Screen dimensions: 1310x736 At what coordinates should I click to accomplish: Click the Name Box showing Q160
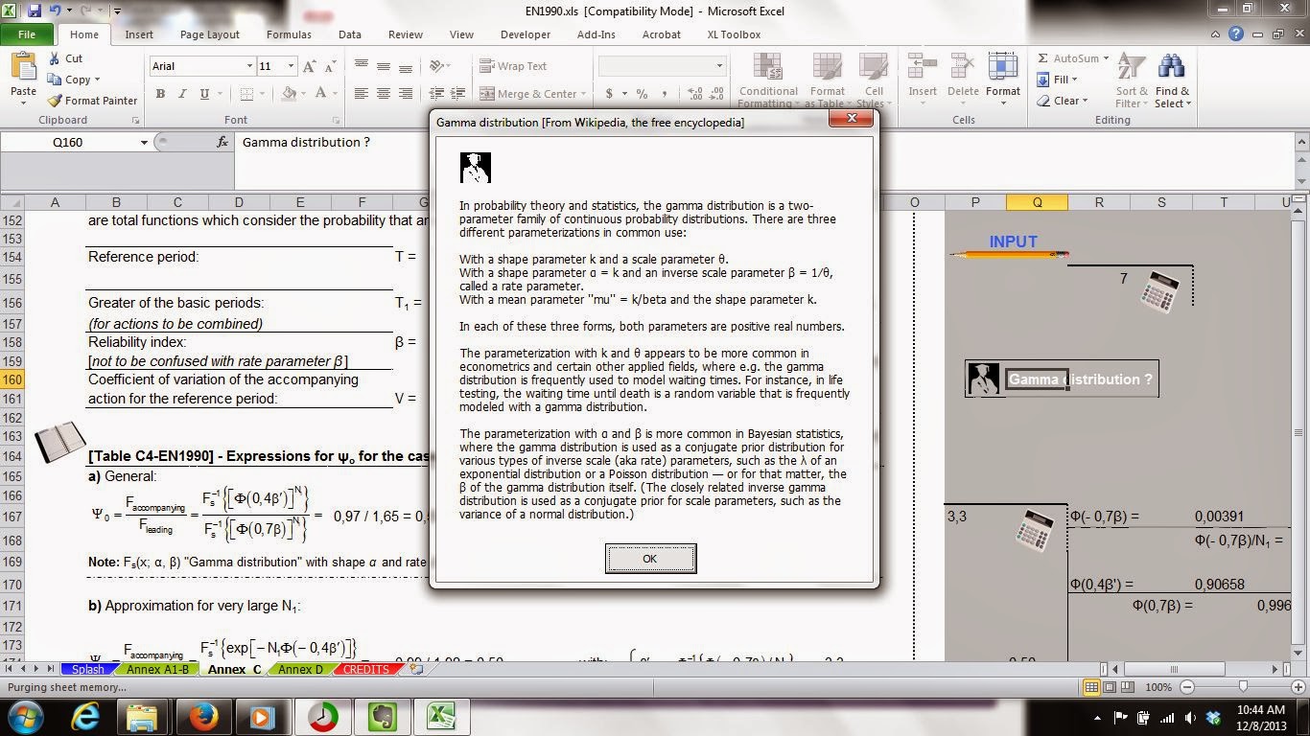[x=75, y=142]
